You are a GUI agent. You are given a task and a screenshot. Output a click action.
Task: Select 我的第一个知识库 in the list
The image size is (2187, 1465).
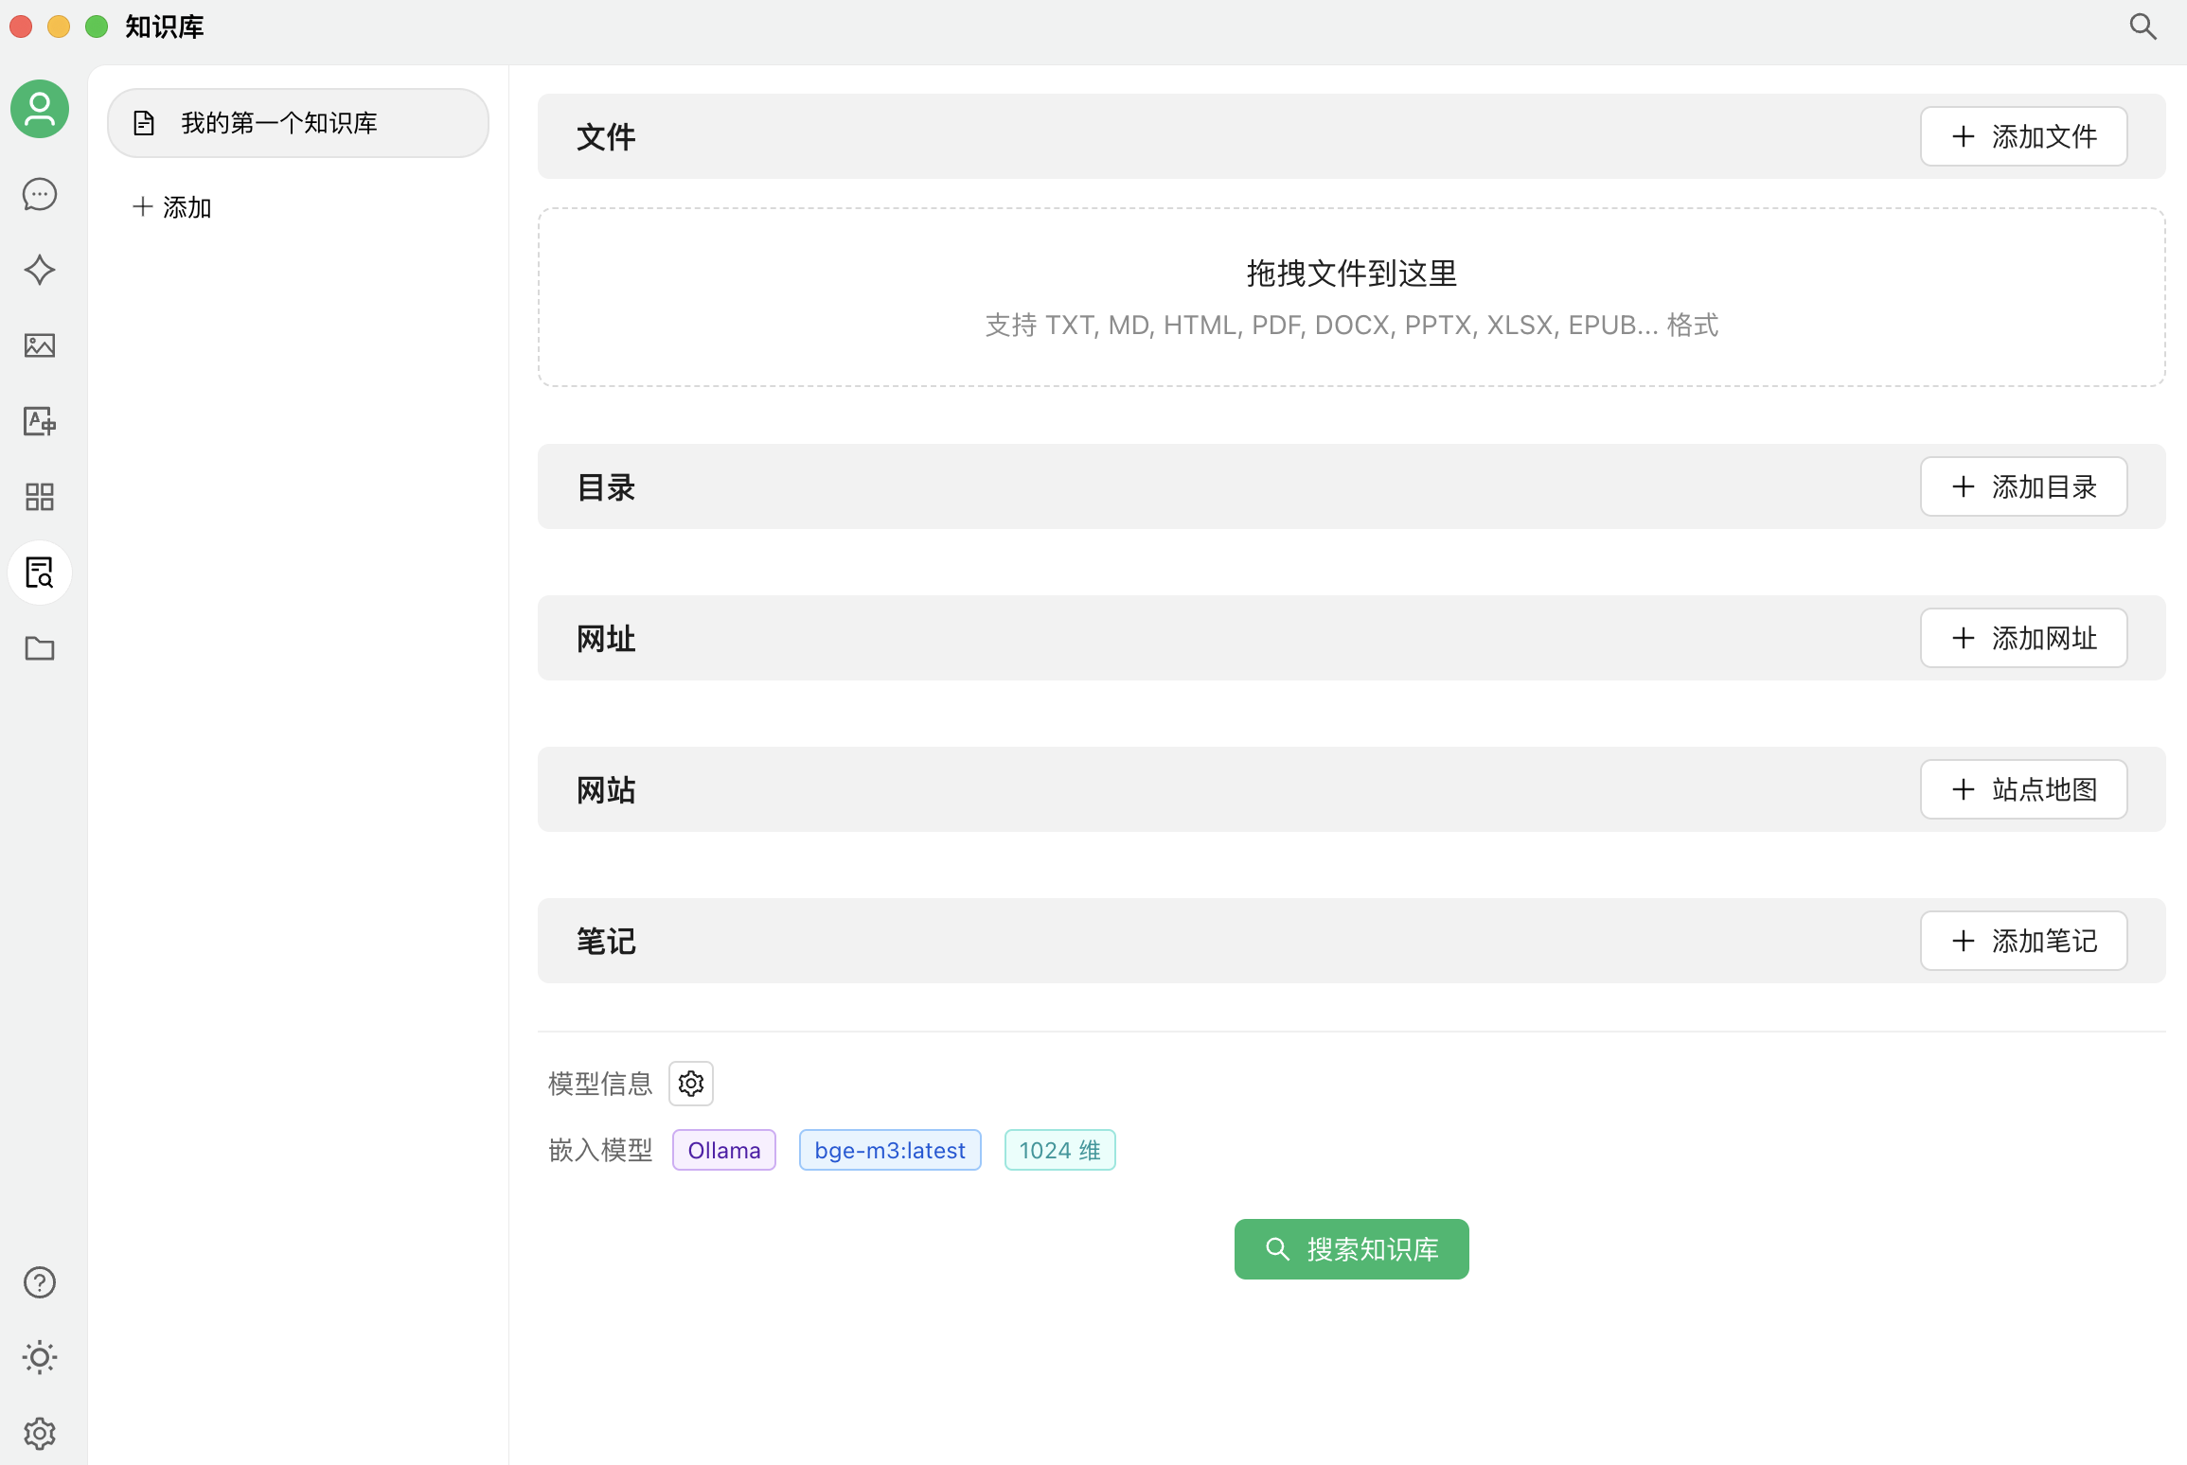click(297, 123)
